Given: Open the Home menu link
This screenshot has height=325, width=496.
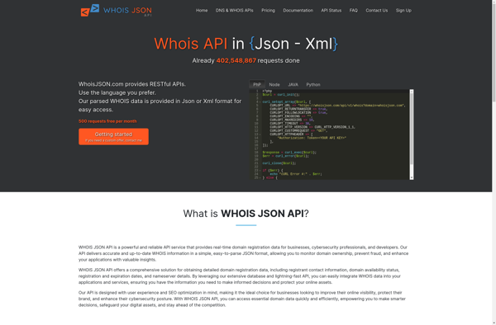Looking at the screenshot, I should tap(202, 11).
